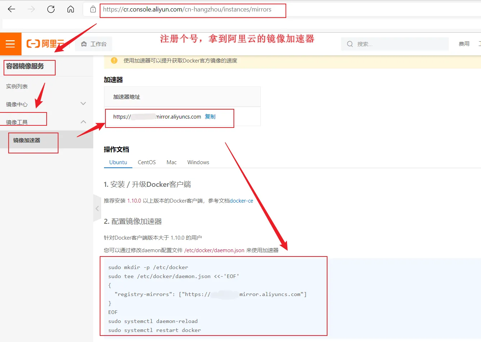The image size is (481, 342).
Task: Click the 加速器地址 table header
Action: tap(127, 97)
